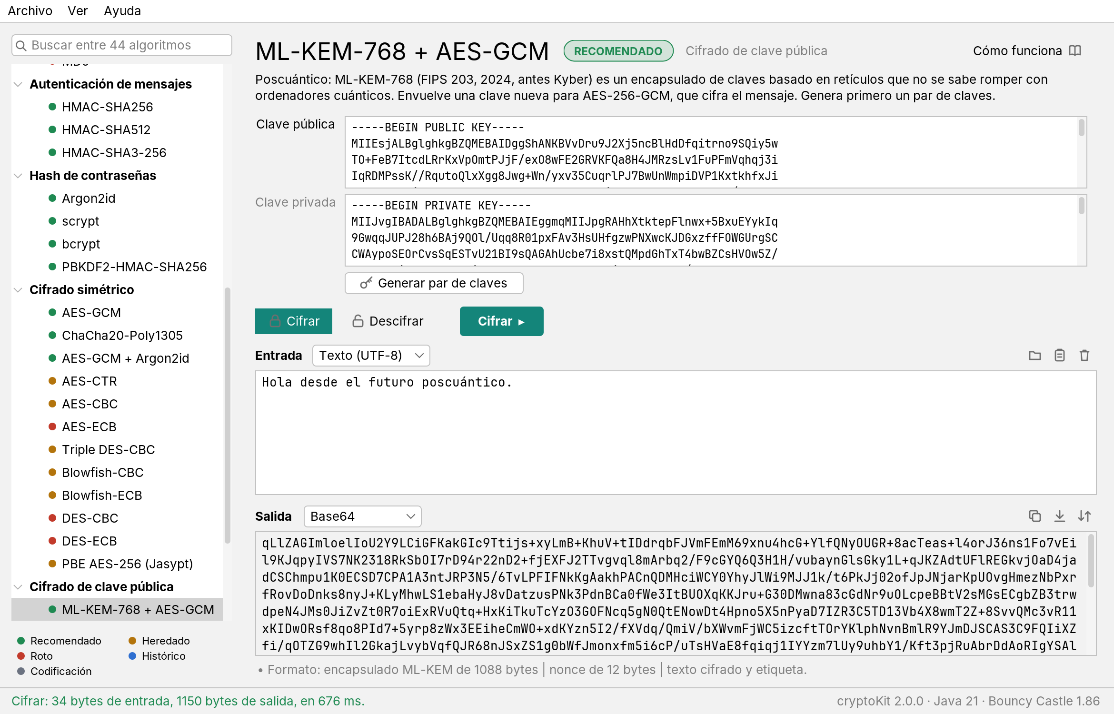Click the Salida output scrollbar
Viewport: 1114px width, 714px height.
pyautogui.click(x=1091, y=561)
